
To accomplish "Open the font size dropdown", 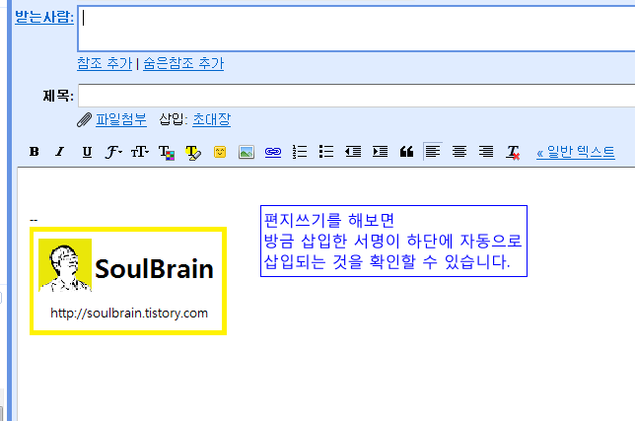I will click(x=140, y=152).
